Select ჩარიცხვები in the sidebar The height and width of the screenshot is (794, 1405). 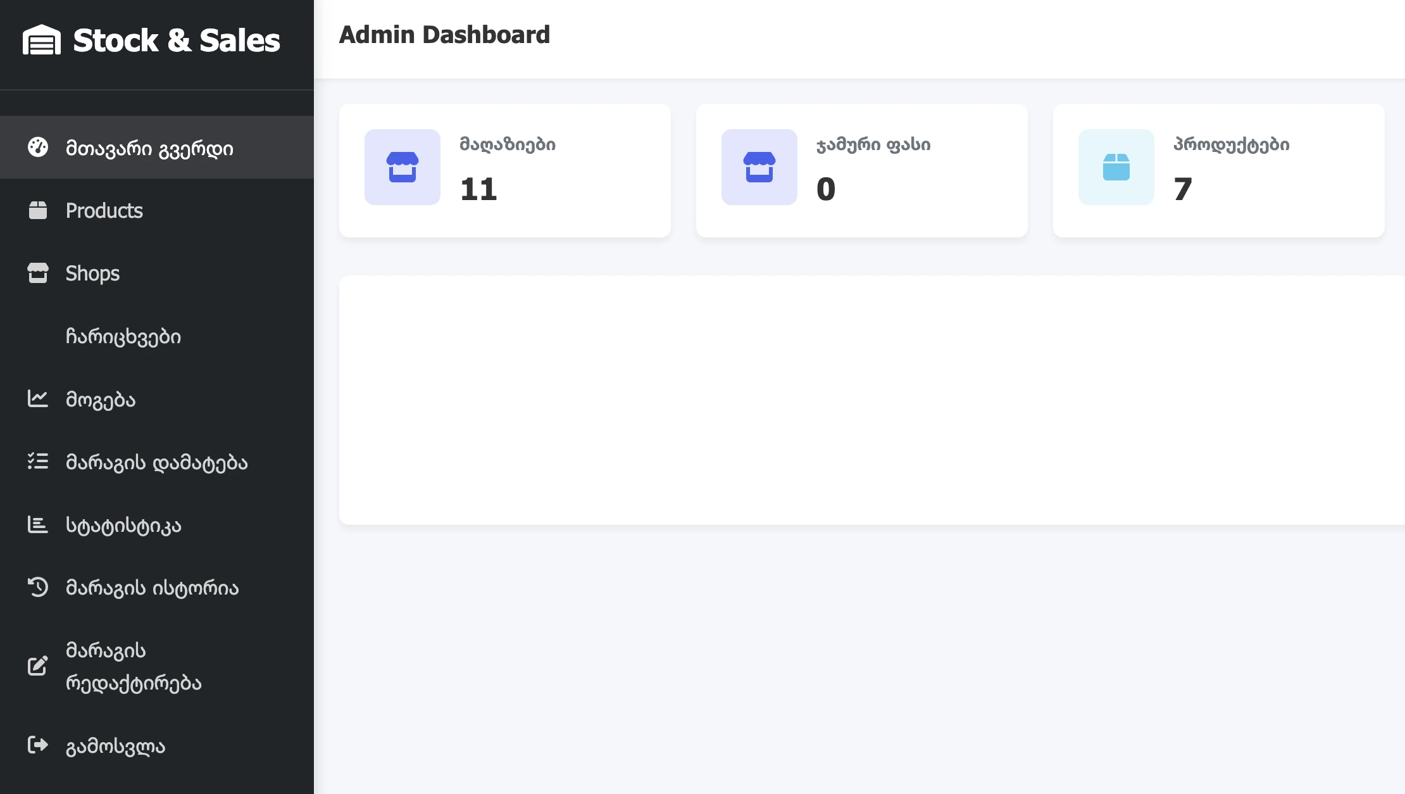(124, 336)
